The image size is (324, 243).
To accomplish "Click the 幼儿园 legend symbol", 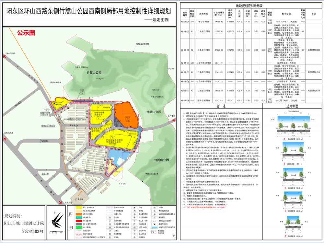I will (134, 221).
